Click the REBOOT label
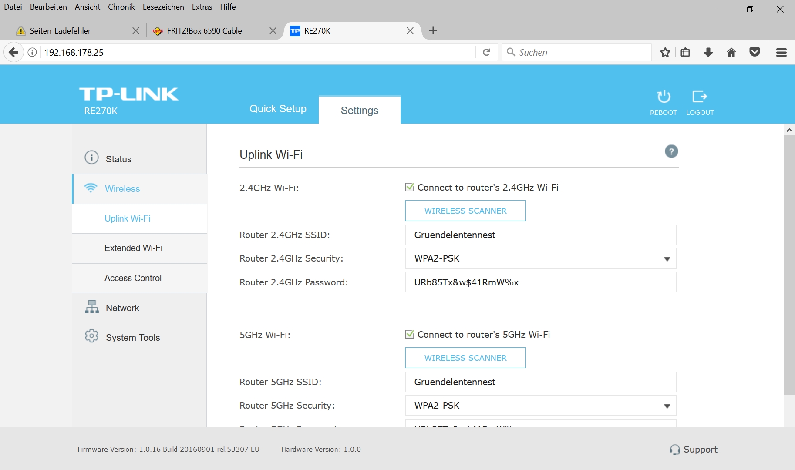The image size is (795, 470). (664, 112)
